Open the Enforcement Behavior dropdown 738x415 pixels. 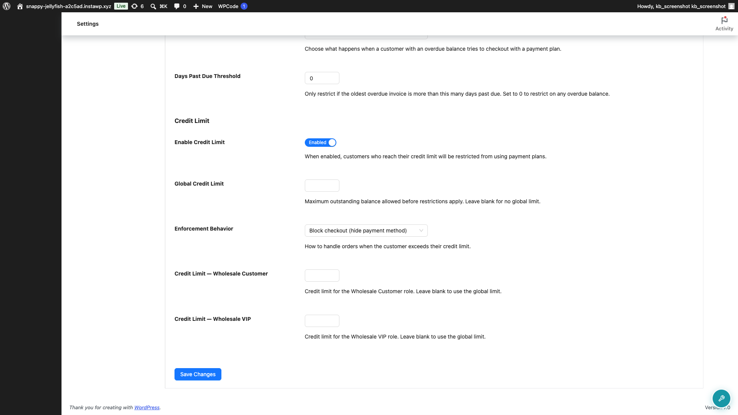(x=366, y=231)
